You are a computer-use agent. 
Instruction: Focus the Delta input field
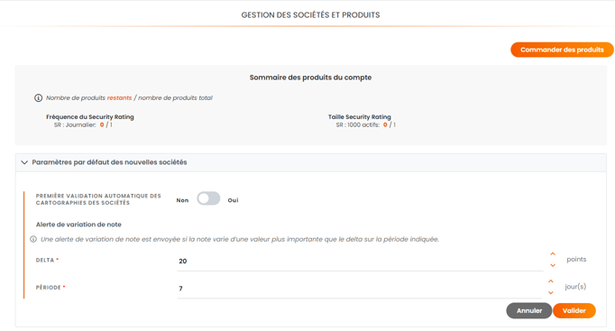point(360,262)
